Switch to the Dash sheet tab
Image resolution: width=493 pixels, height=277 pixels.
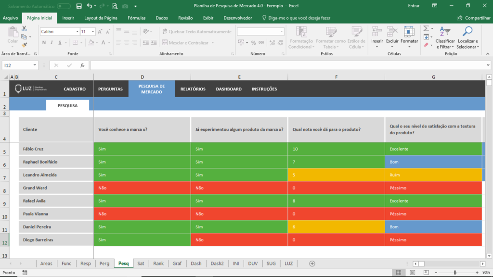pyautogui.click(x=196, y=264)
